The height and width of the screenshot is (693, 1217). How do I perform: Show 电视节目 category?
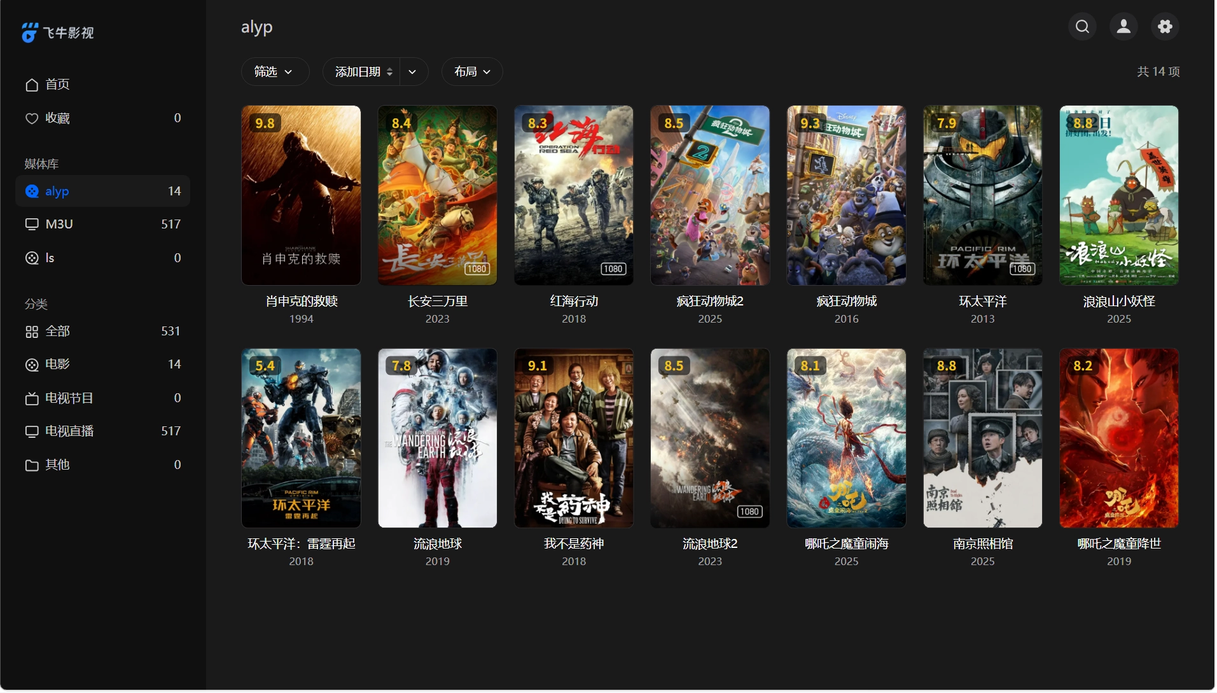pos(103,398)
